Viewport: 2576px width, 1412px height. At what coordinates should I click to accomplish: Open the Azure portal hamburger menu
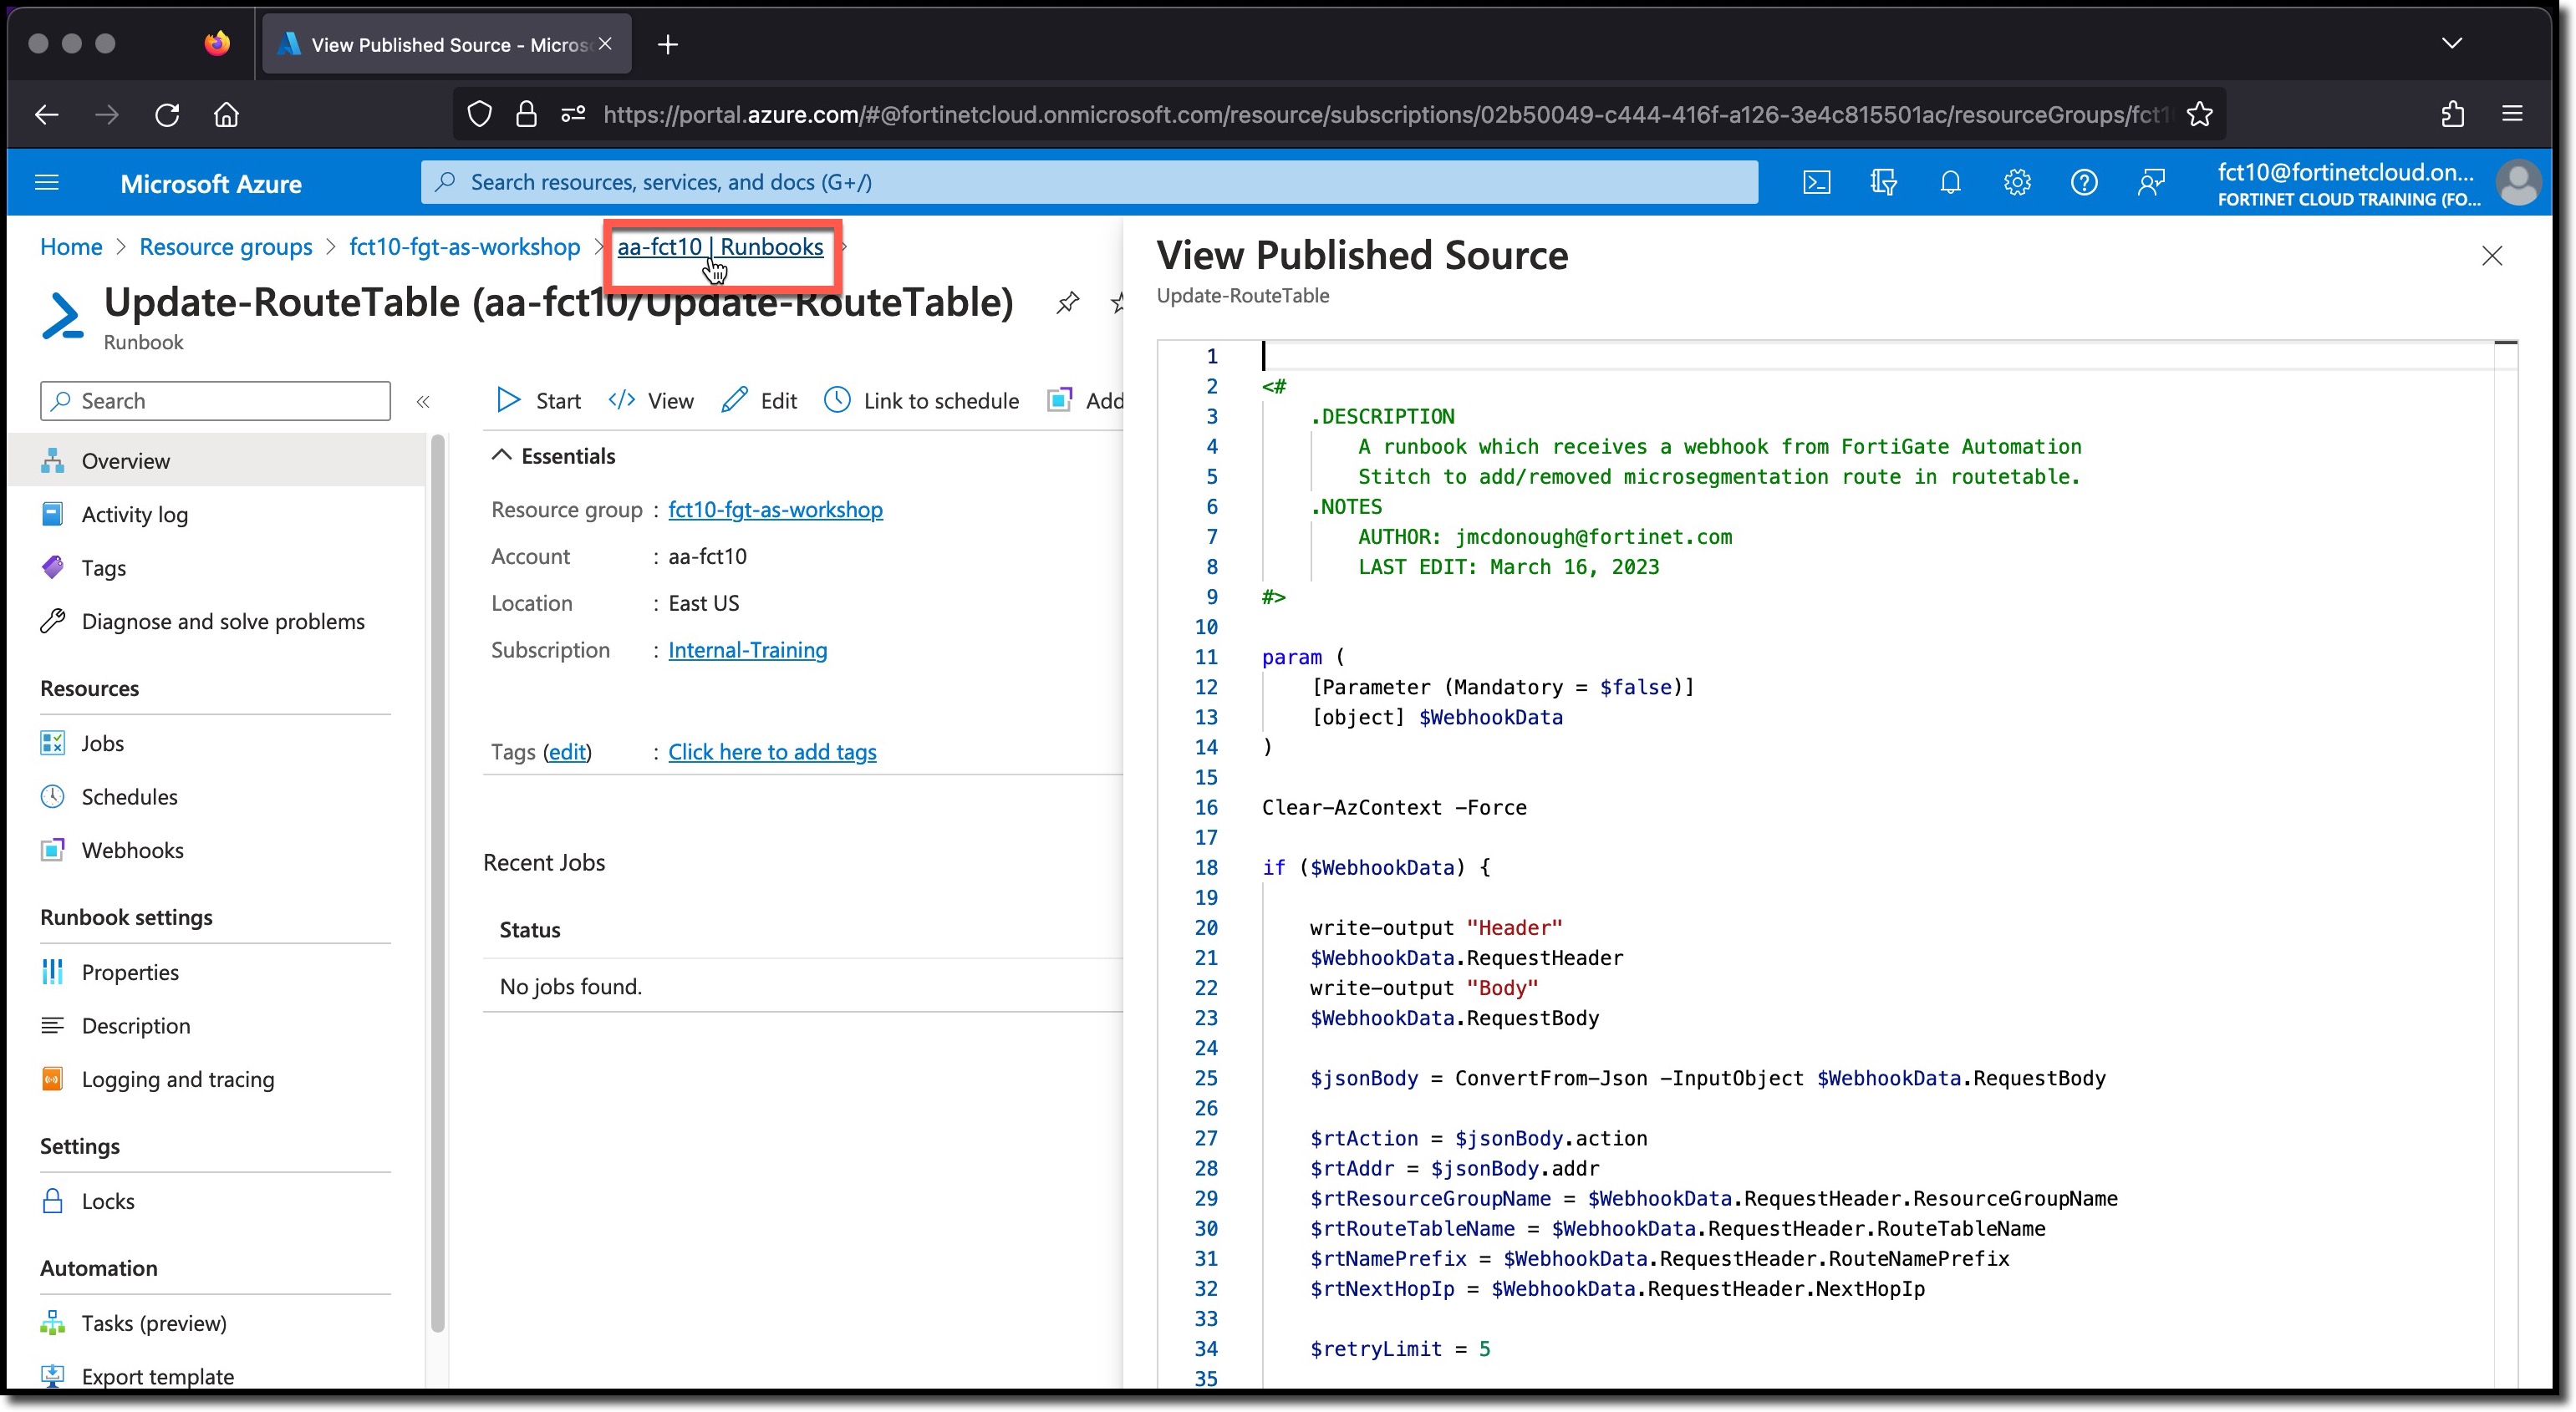pos(47,183)
